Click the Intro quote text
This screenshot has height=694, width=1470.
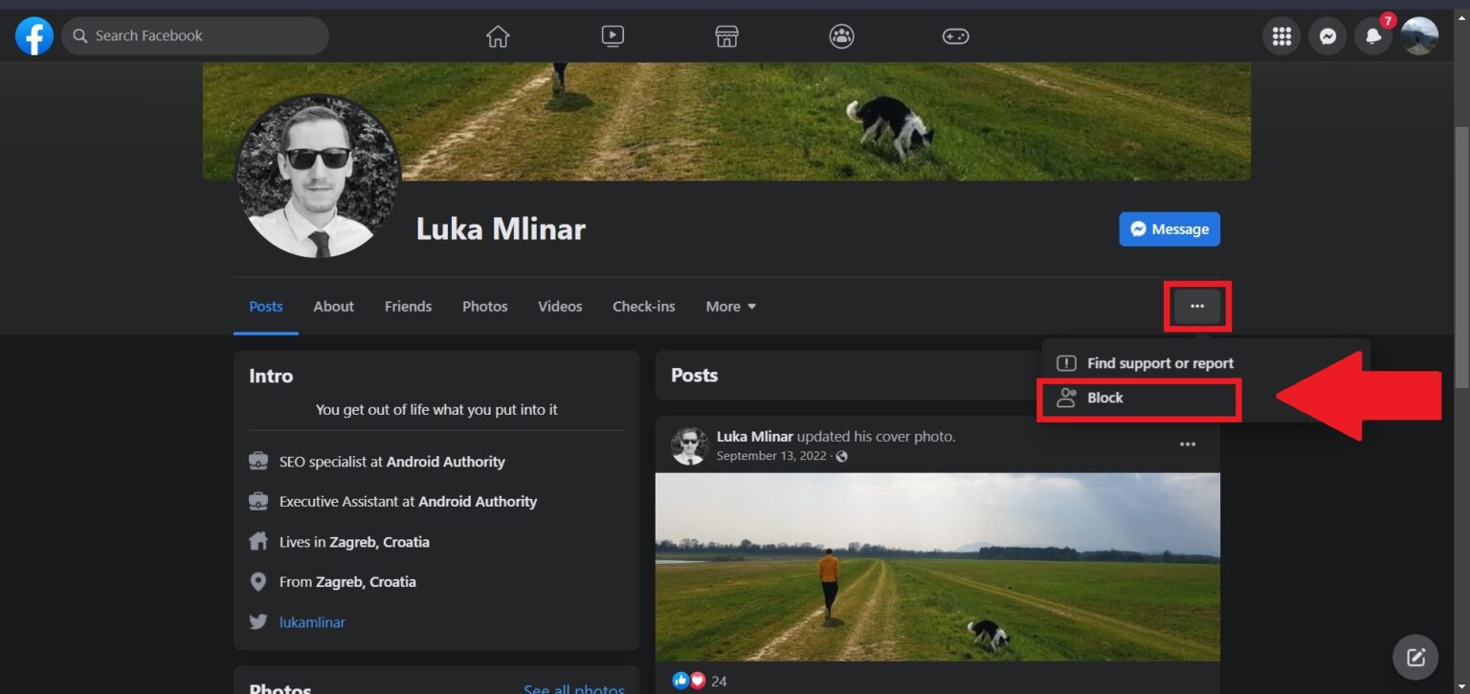(x=436, y=409)
